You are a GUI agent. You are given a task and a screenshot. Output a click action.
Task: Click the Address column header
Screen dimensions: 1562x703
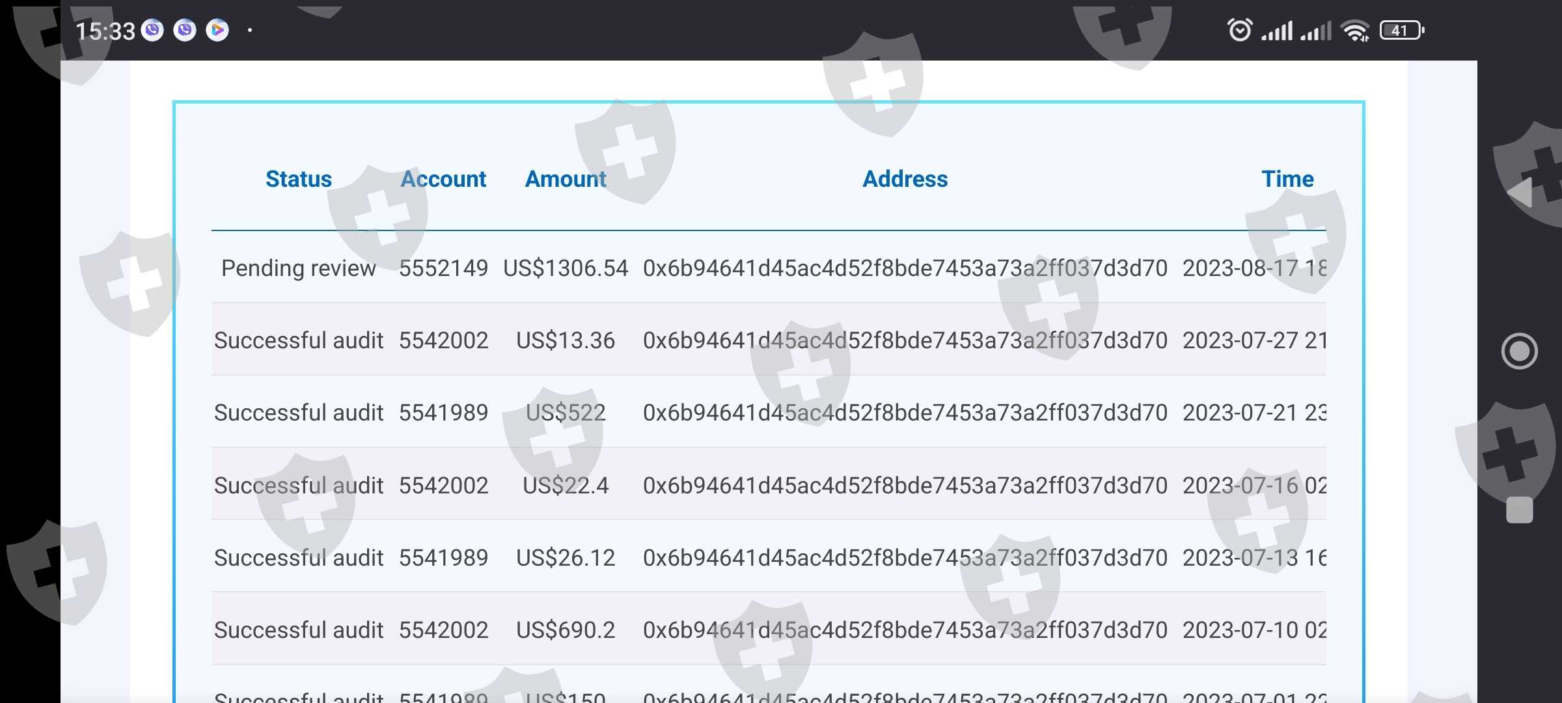pos(905,179)
